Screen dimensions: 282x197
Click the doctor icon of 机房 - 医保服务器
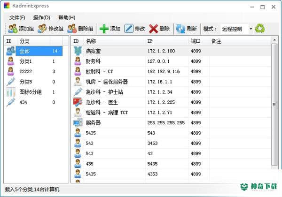[x=78, y=82]
